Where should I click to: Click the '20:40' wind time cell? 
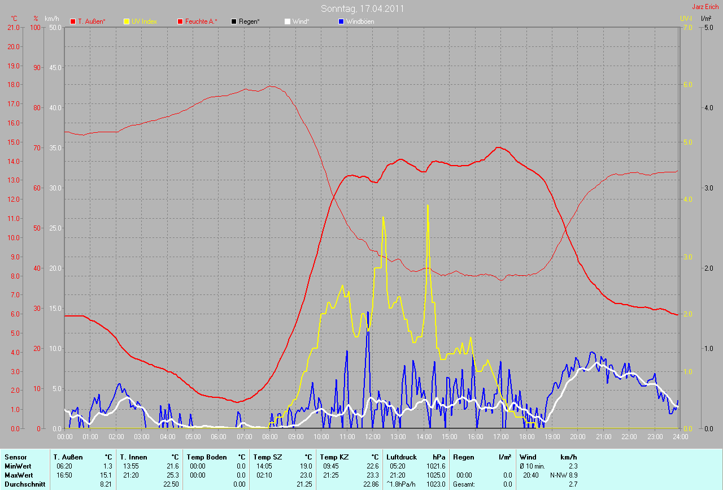pos(532,475)
